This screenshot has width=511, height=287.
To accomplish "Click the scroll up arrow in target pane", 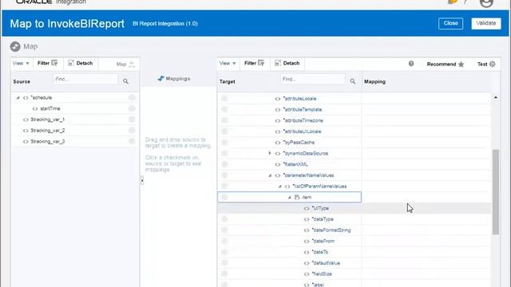I will (x=496, y=97).
